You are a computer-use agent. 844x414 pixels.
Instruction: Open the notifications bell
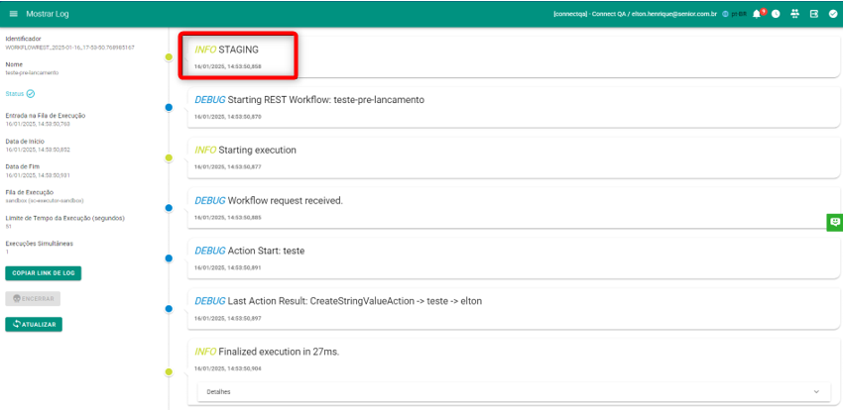(x=757, y=14)
